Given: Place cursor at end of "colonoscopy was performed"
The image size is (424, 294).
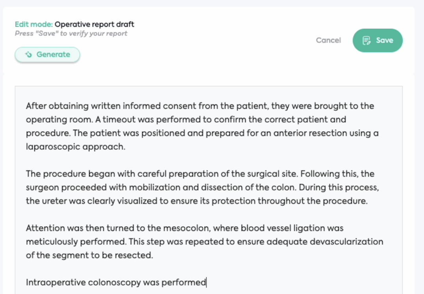Looking at the screenshot, I should coord(206,283).
